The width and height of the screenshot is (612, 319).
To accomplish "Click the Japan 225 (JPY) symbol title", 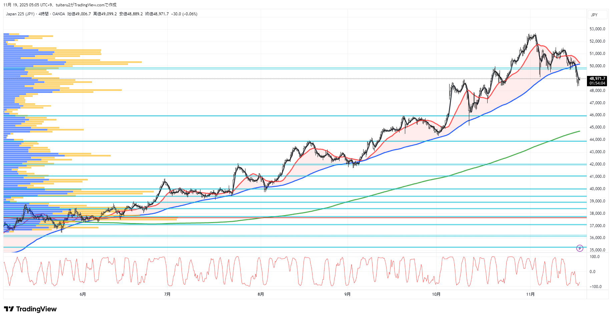I will coord(20,14).
